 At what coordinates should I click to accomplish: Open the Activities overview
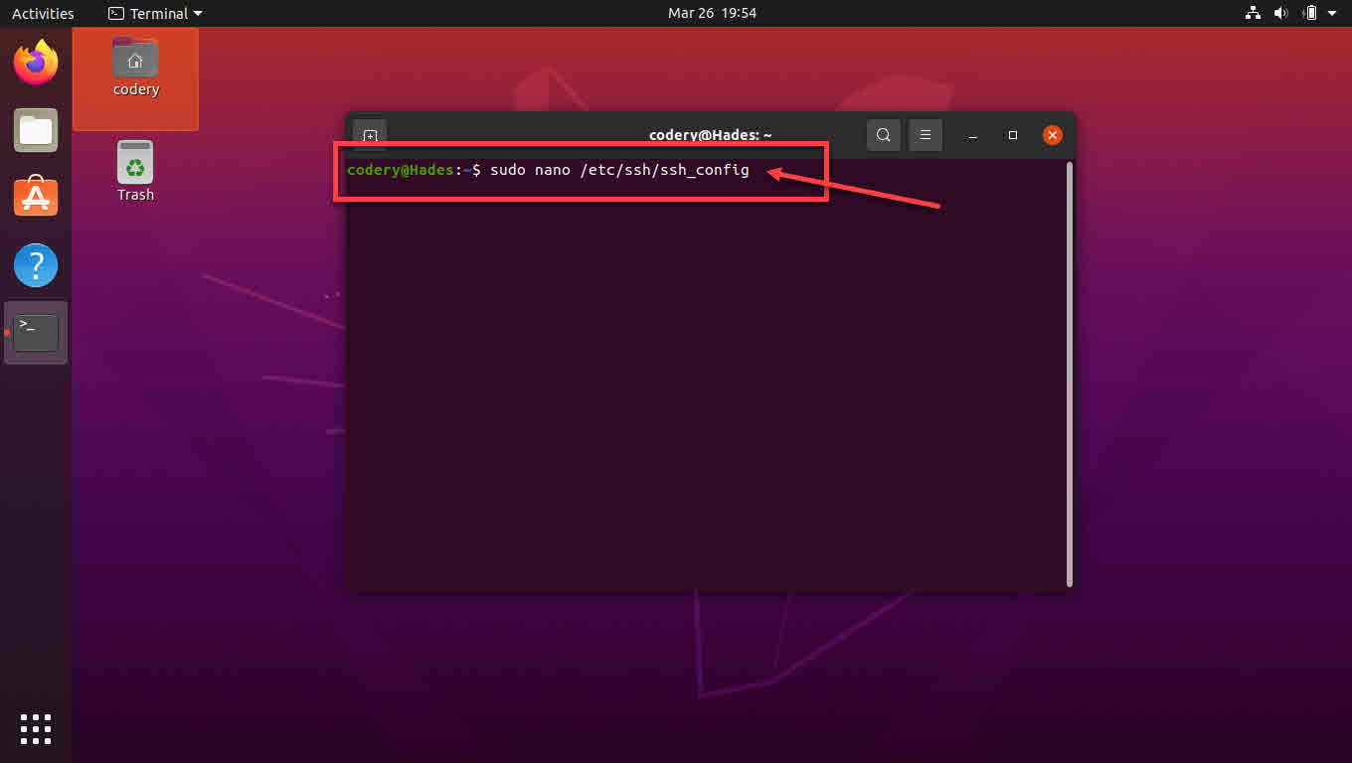pyautogui.click(x=43, y=13)
